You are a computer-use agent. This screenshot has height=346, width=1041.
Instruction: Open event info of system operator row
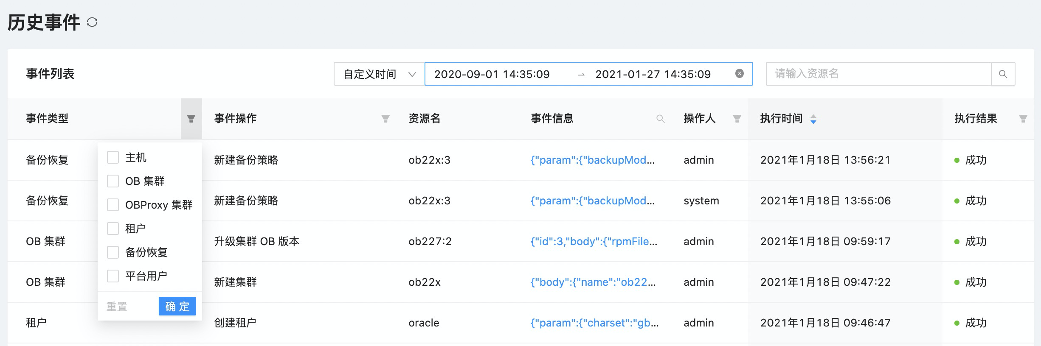(593, 201)
